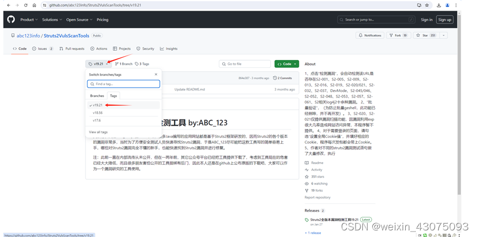Go to Pricing page
The height and width of the screenshot is (237, 477).
pyautogui.click(x=103, y=19)
